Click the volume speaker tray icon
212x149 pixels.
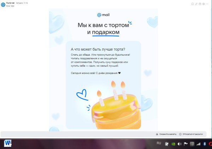click(179, 144)
